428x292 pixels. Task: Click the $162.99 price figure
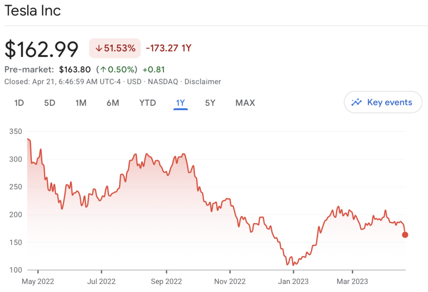click(41, 49)
